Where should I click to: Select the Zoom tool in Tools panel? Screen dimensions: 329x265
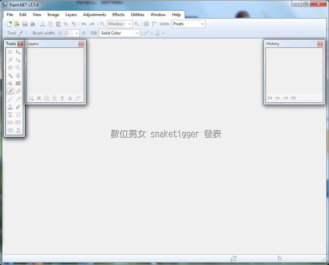(x=18, y=68)
